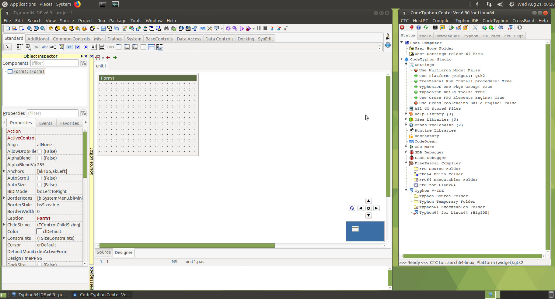Select the TMainMenu component icon in palette

click(20, 47)
